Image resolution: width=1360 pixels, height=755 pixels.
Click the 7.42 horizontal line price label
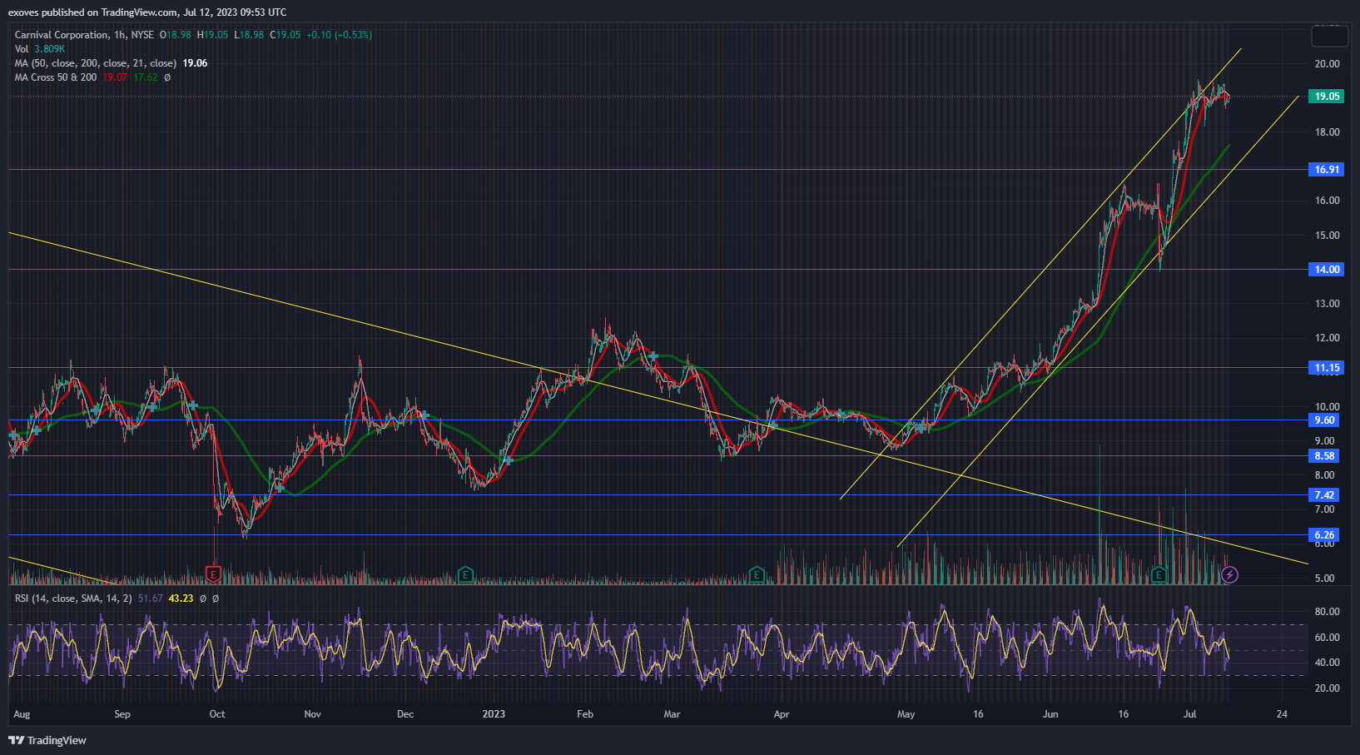click(x=1324, y=495)
